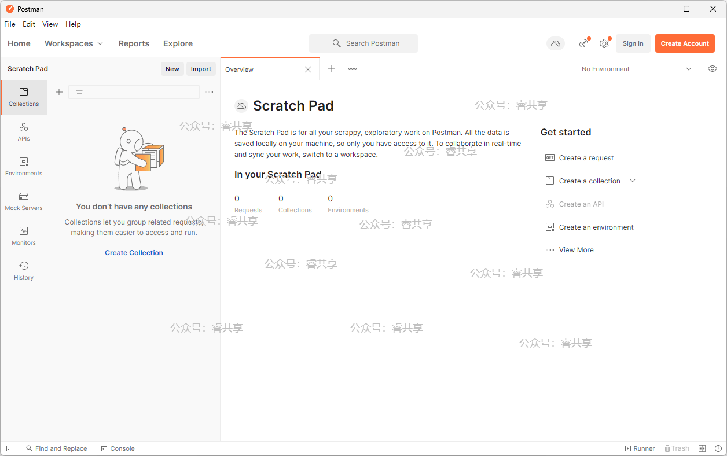
Task: Click the 0 Collections count
Action: [x=295, y=204]
